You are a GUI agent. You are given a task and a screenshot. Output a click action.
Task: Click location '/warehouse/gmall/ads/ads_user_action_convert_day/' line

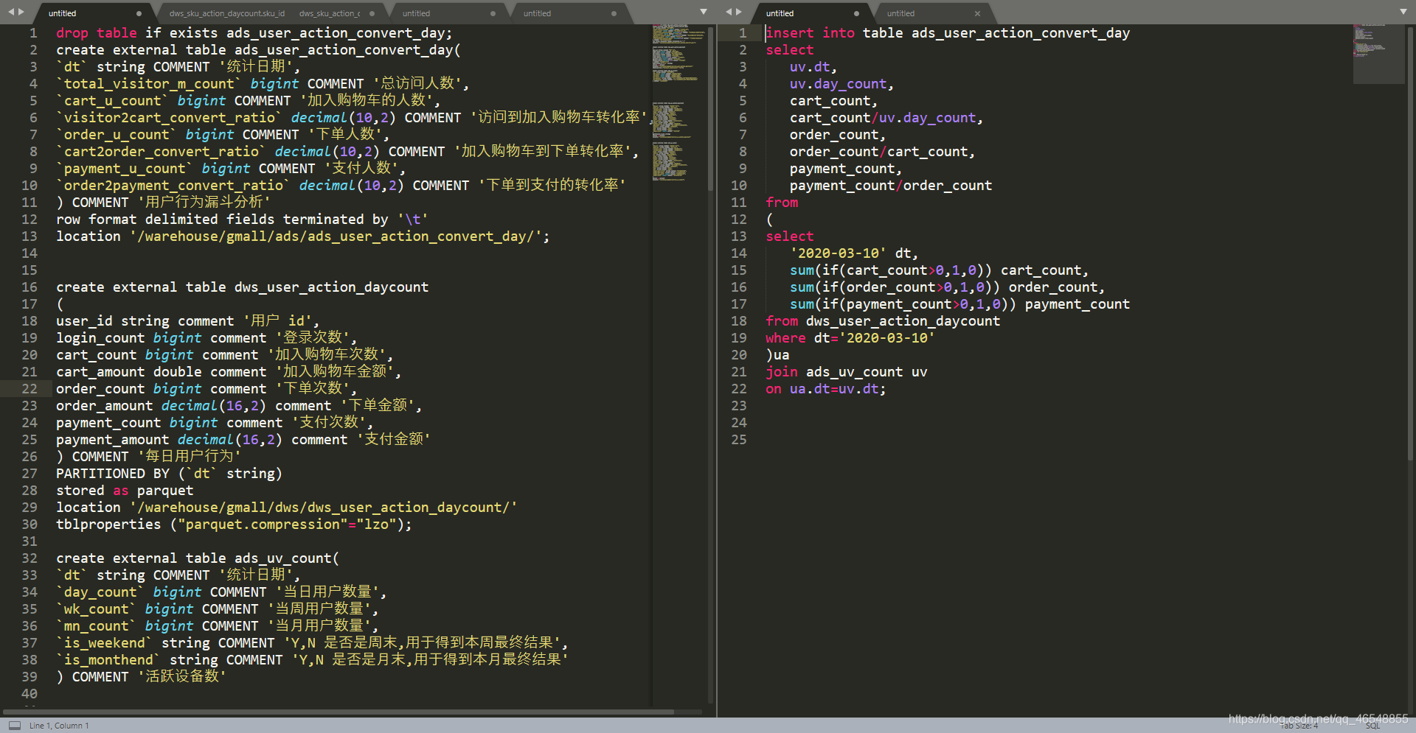click(x=302, y=236)
